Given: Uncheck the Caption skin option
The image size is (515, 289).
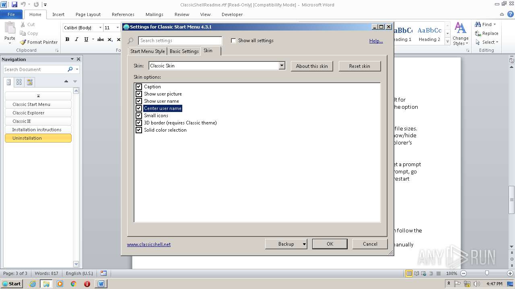Looking at the screenshot, I should (x=139, y=87).
